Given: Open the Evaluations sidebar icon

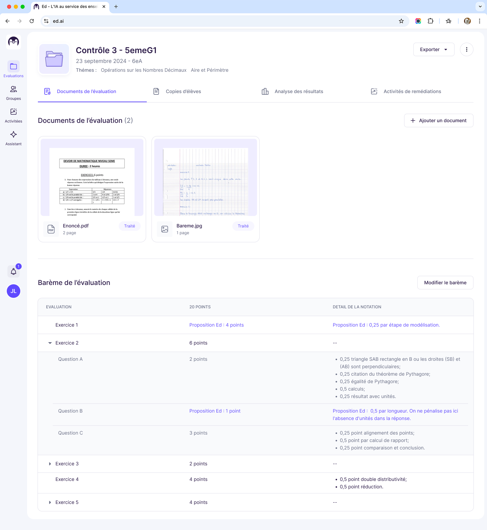Looking at the screenshot, I should (x=14, y=66).
